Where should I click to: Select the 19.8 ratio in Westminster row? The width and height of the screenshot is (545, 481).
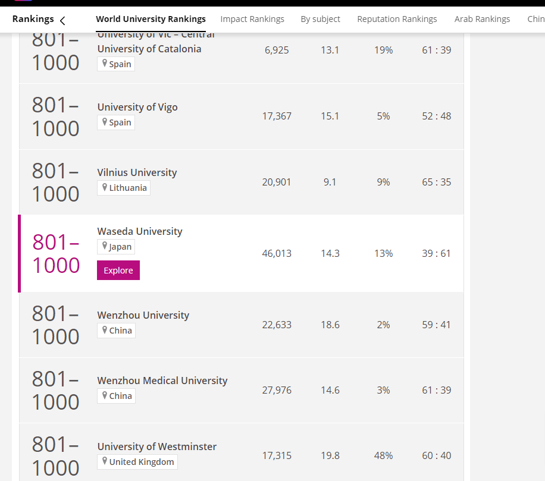pyautogui.click(x=330, y=455)
